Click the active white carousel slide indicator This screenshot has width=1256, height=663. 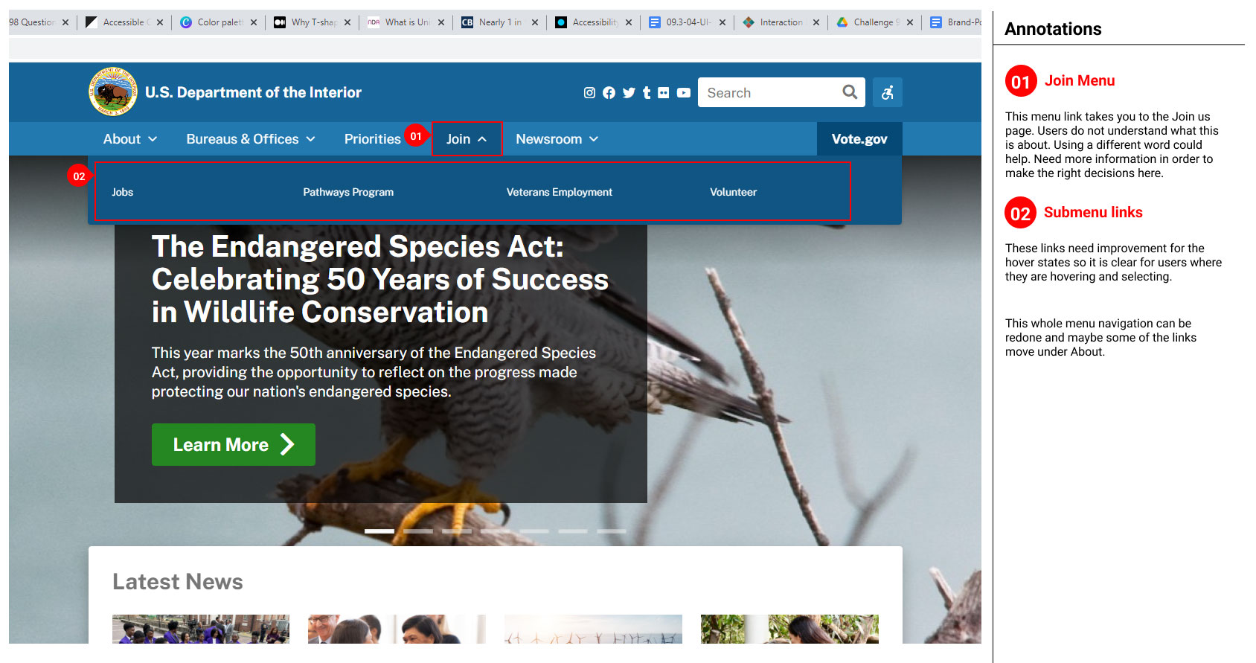pos(379,531)
